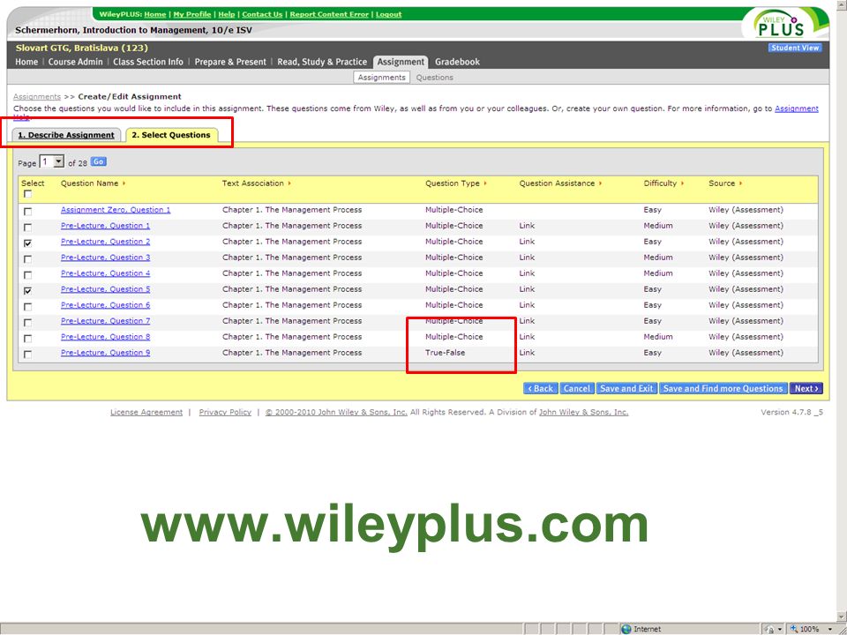Click True-False question type cell
847x635 pixels.
(x=445, y=353)
